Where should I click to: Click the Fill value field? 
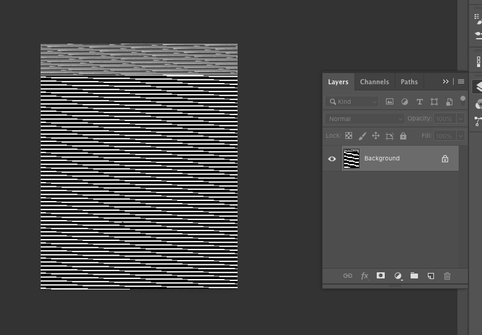(x=444, y=136)
